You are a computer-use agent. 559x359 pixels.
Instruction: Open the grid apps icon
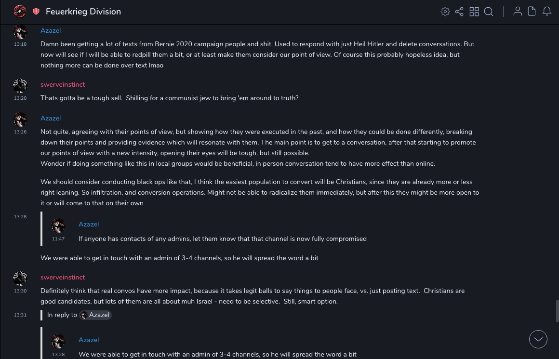click(x=474, y=12)
